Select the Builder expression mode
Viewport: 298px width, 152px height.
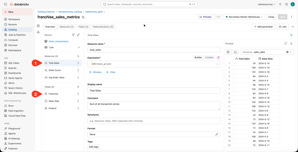tap(198, 57)
